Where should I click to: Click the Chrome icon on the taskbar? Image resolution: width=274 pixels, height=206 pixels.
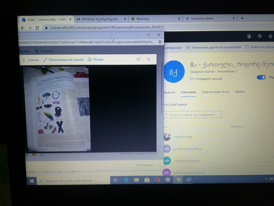[178, 180]
